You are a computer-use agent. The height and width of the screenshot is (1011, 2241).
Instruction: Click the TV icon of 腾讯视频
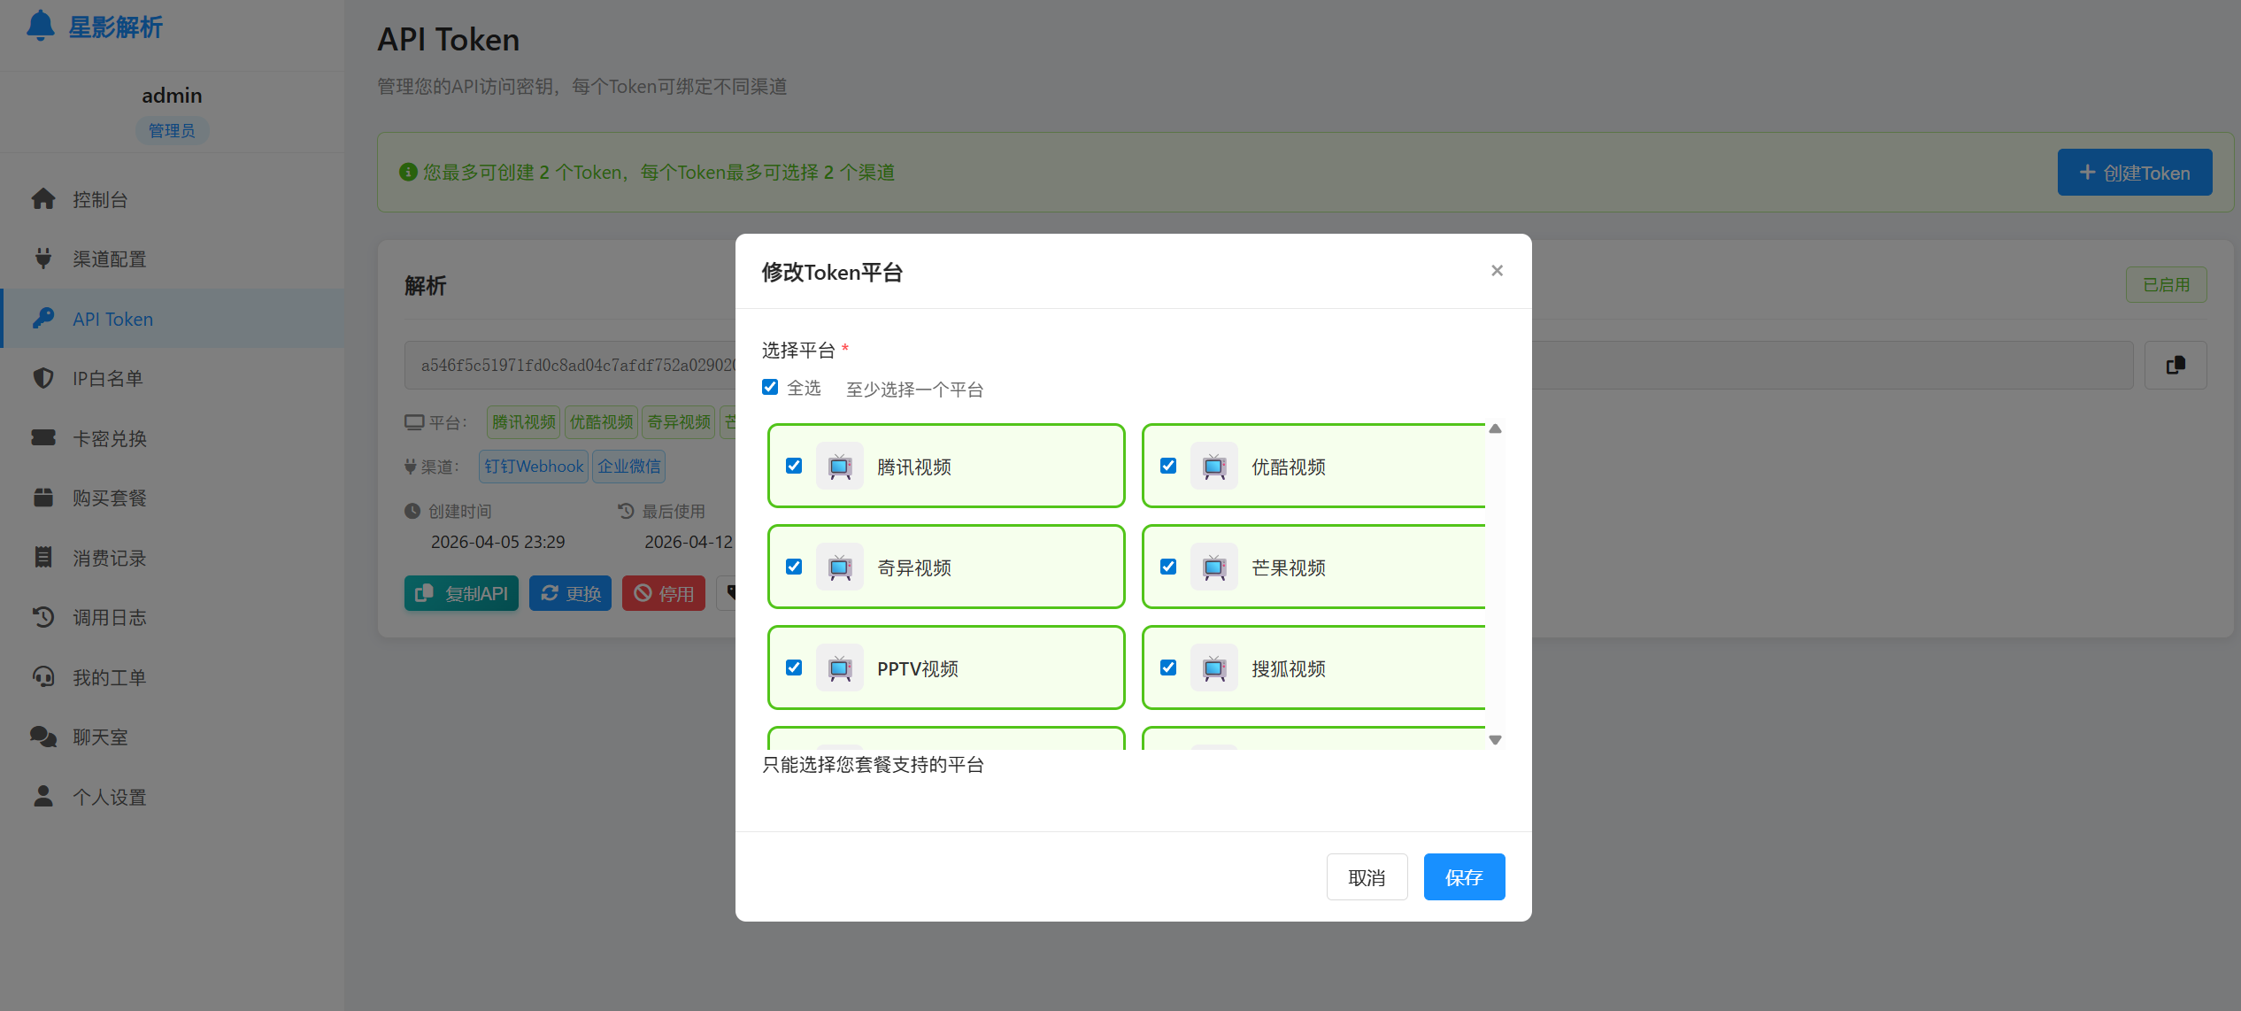pos(839,466)
